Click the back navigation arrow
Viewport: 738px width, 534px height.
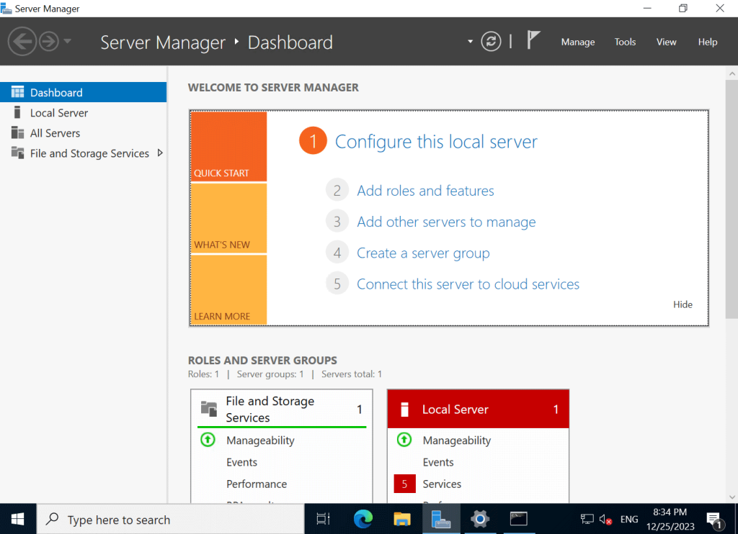click(22, 41)
